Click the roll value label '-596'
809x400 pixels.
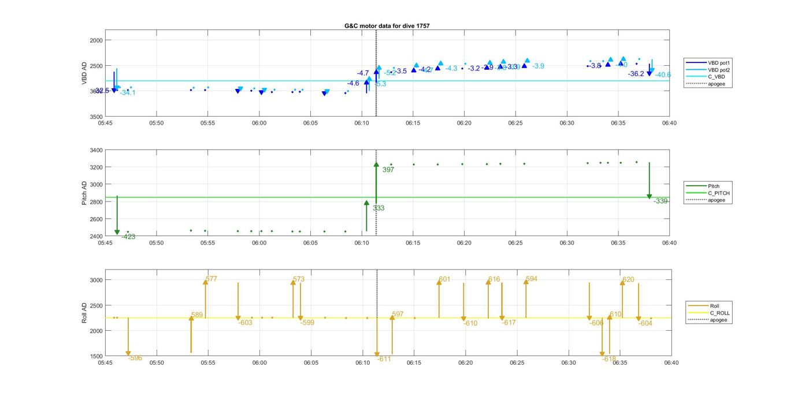[x=135, y=358]
